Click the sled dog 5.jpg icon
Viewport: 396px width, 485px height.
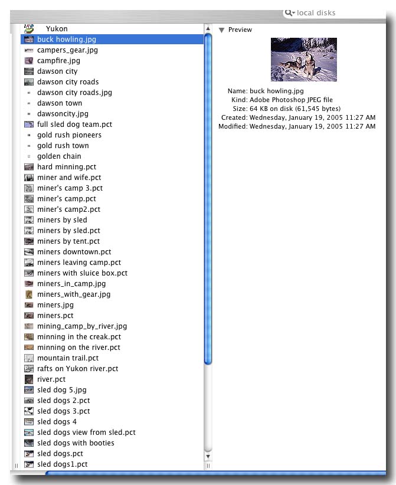(29, 390)
